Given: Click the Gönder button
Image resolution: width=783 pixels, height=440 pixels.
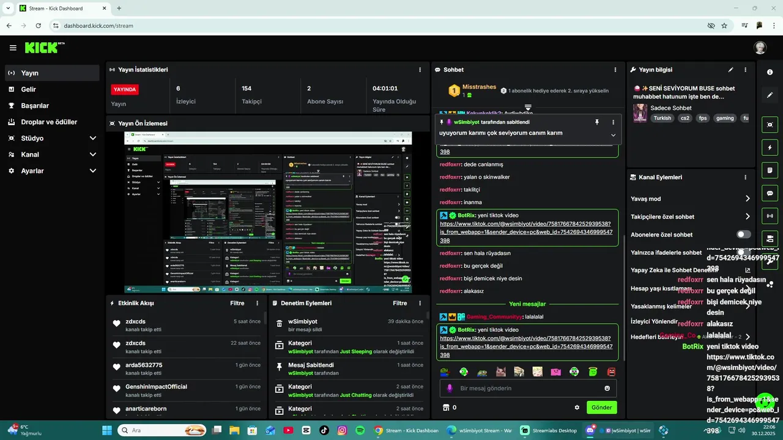Looking at the screenshot, I should click(601, 408).
